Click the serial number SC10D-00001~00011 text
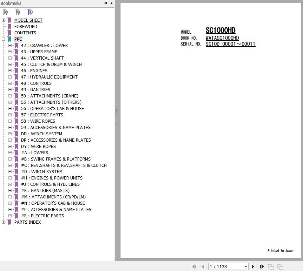 pyautogui.click(x=231, y=44)
